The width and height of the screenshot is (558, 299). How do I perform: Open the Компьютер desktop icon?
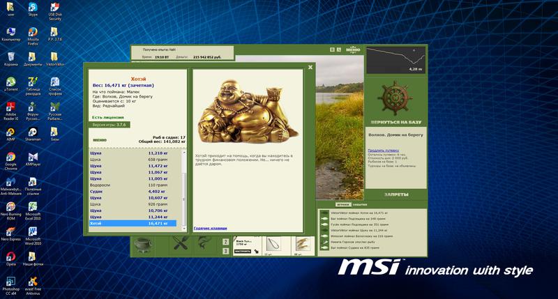point(10,34)
